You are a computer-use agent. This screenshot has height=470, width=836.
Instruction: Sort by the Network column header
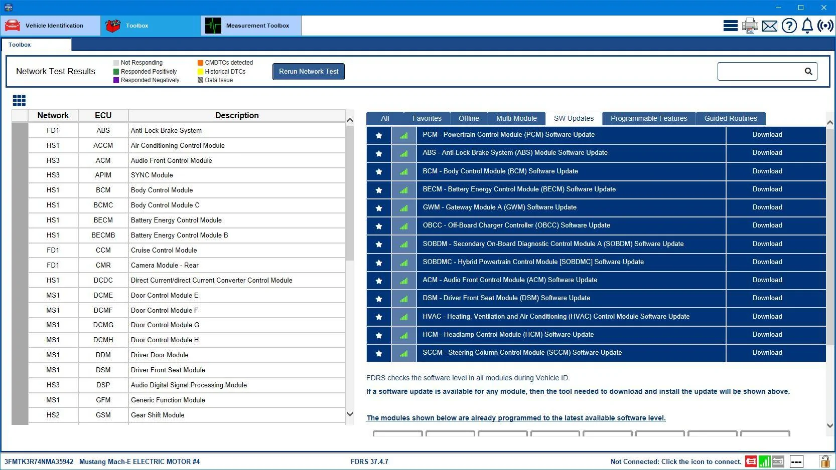pos(53,115)
